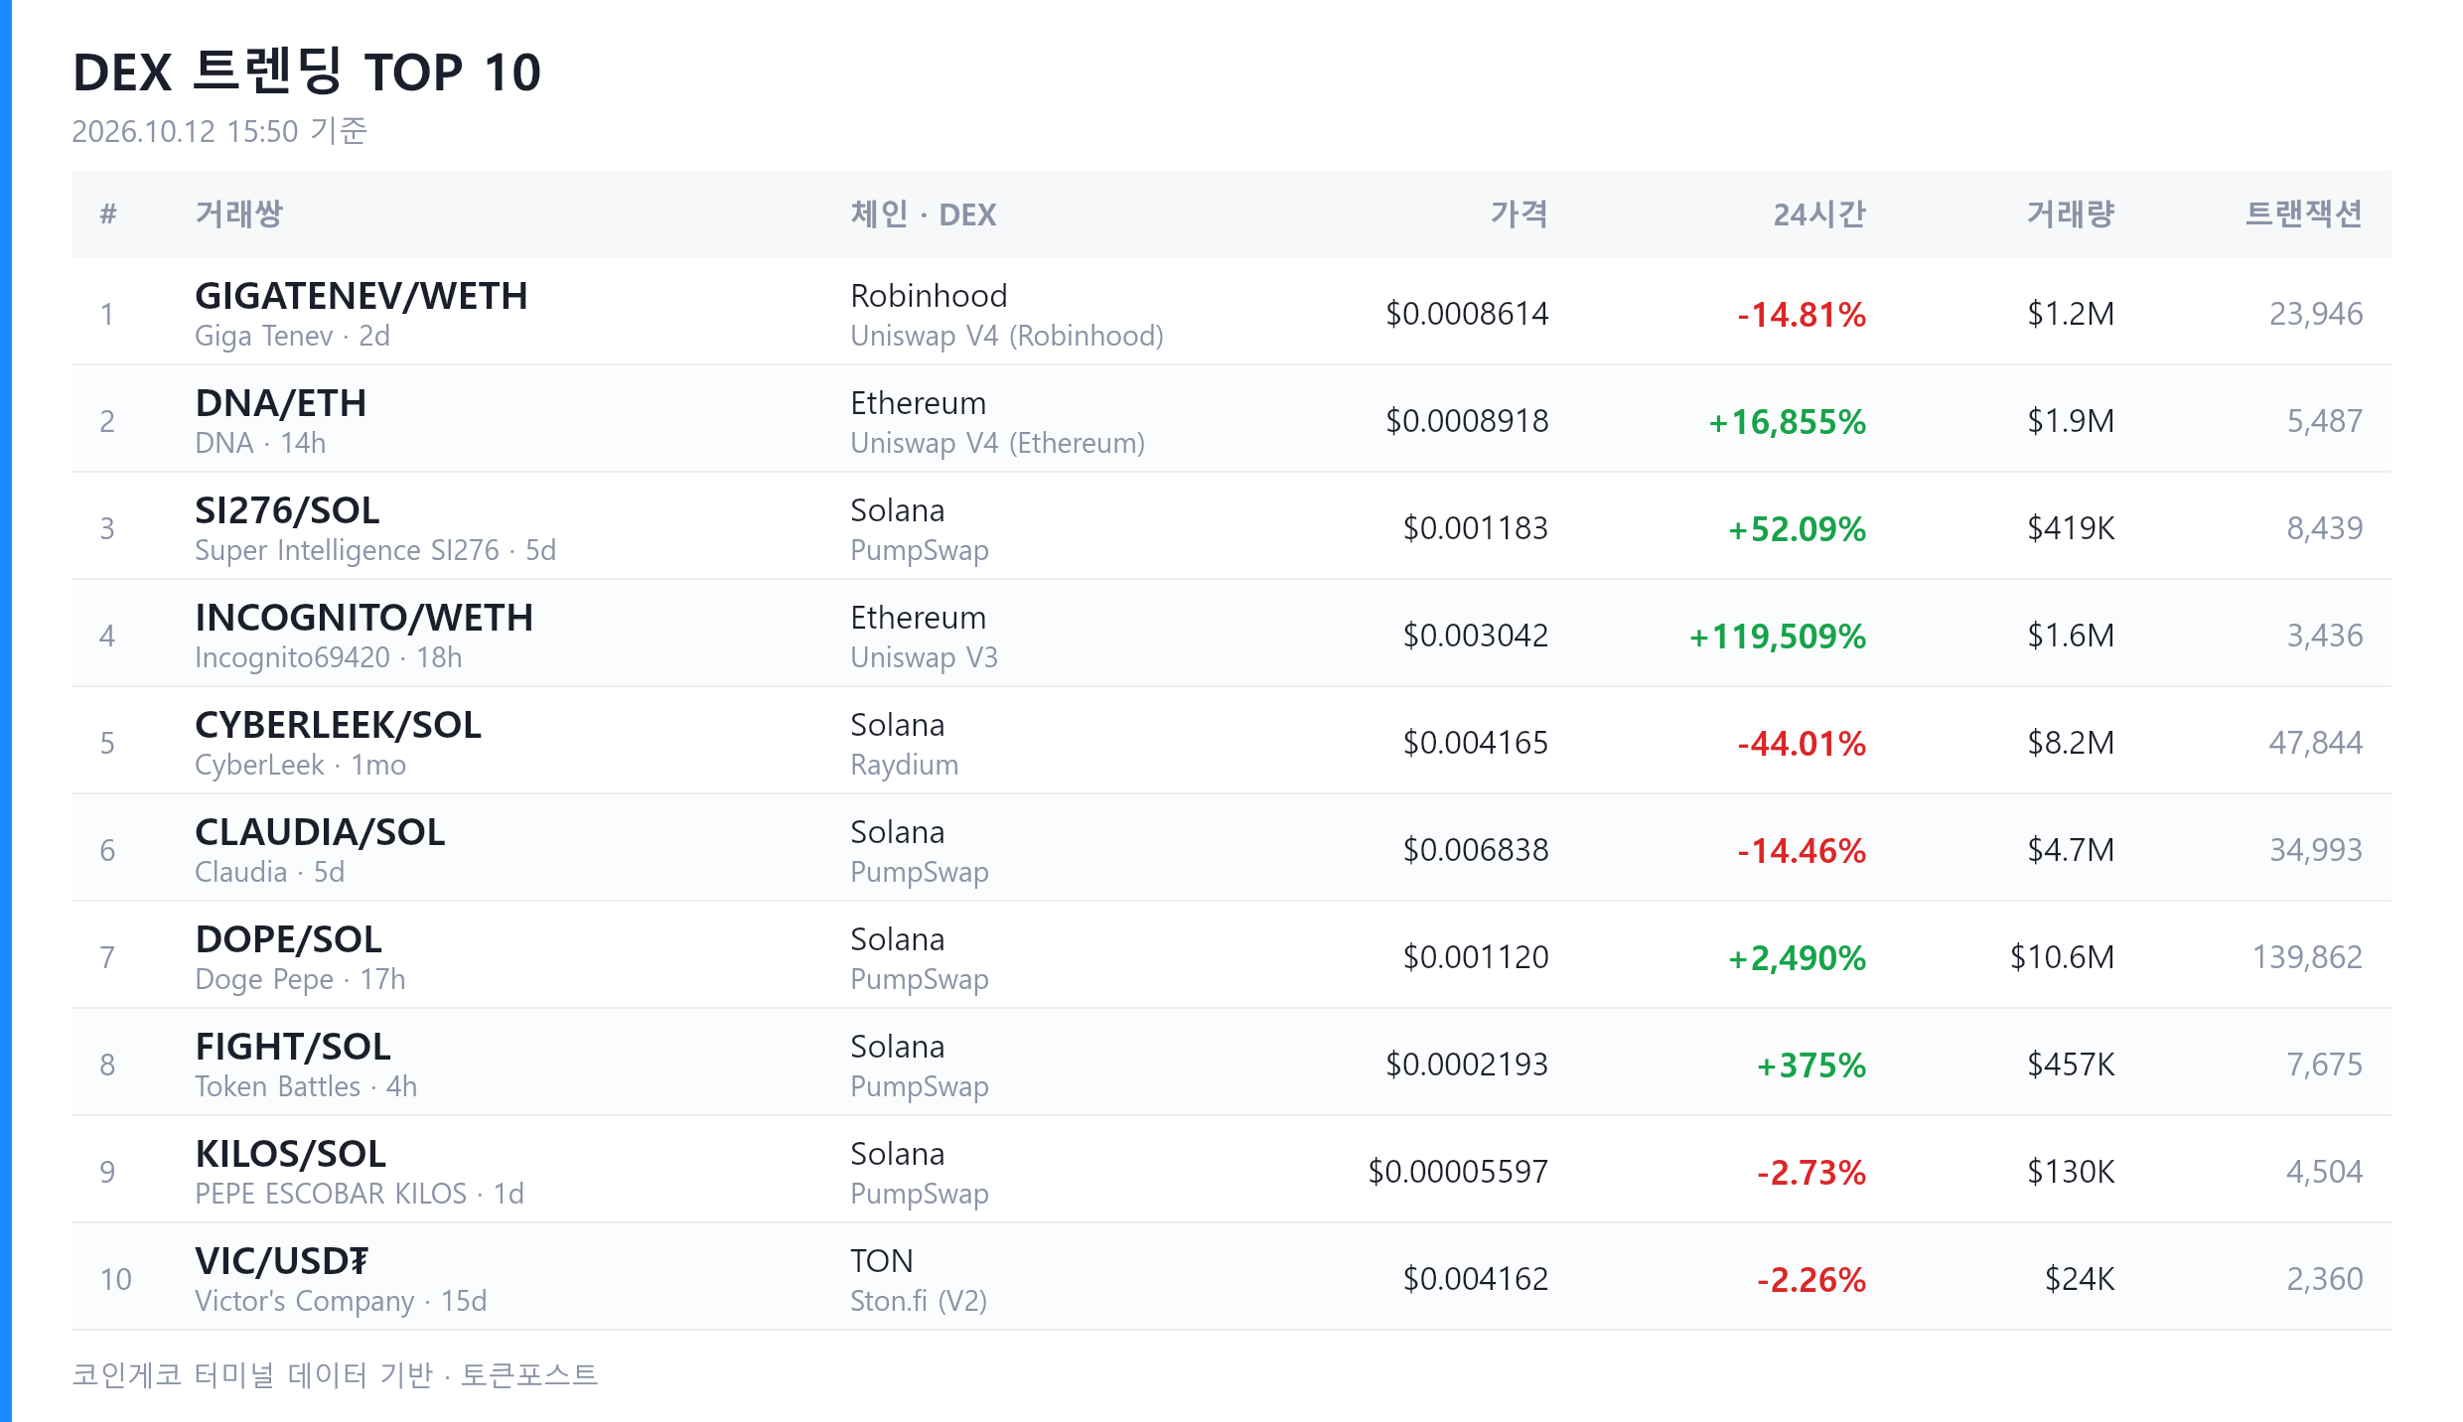This screenshot has width=2463, height=1422.
Task: Open the DNA/ETH pair name
Action: point(280,403)
